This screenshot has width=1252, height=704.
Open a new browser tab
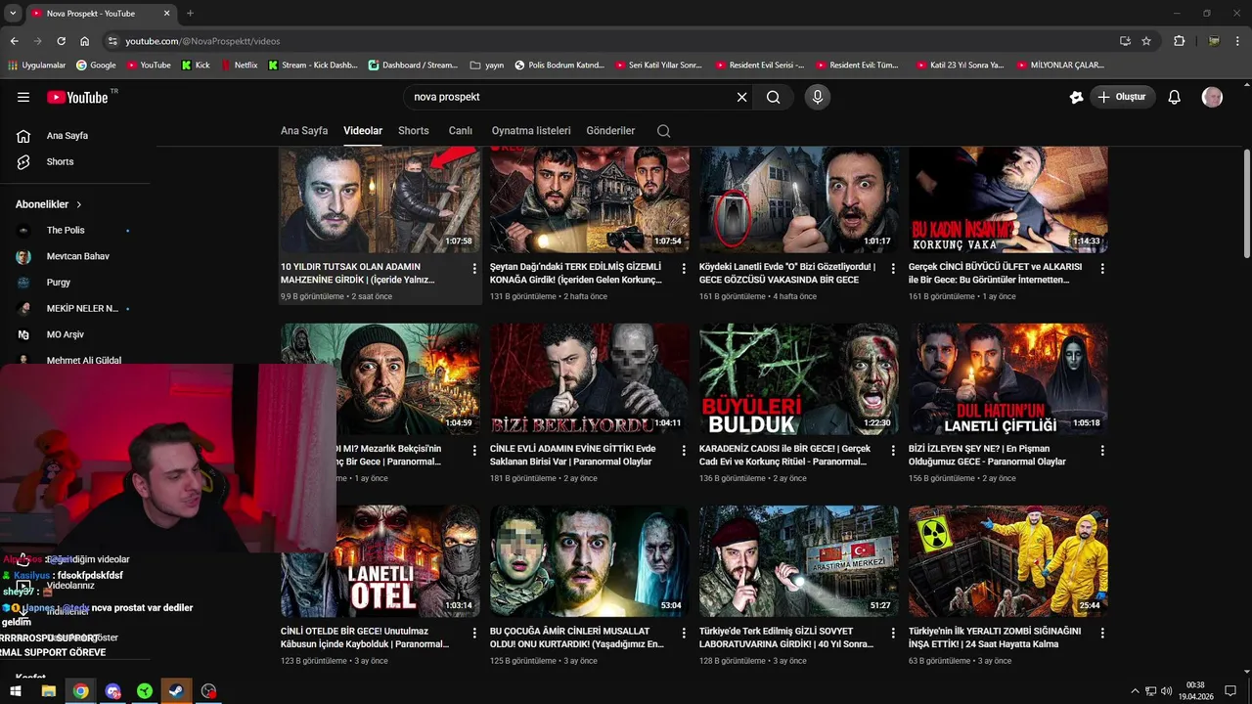(190, 14)
